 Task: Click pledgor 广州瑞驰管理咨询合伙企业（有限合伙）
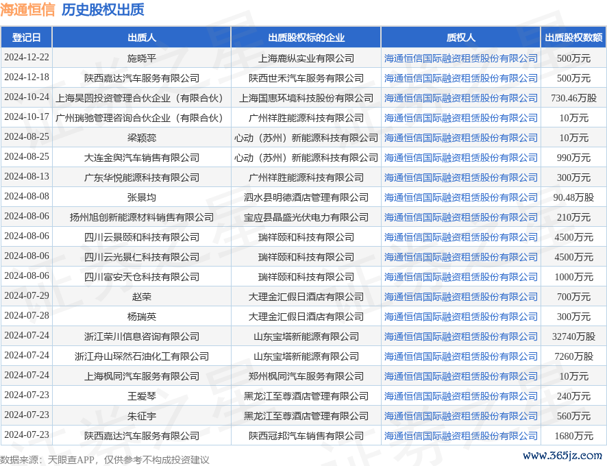[x=142, y=118]
